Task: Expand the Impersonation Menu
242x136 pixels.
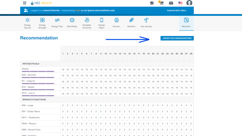Action: click(176, 11)
